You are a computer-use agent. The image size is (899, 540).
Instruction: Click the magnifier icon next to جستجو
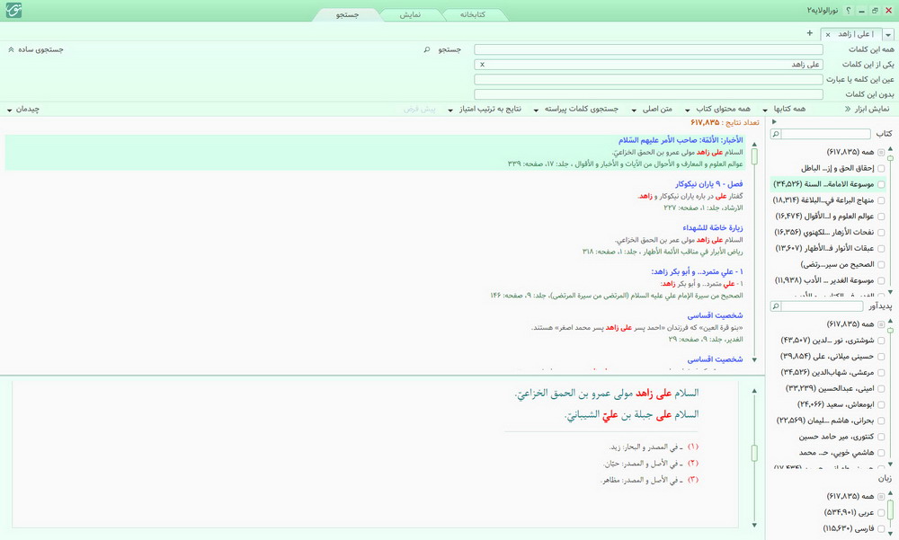(426, 50)
